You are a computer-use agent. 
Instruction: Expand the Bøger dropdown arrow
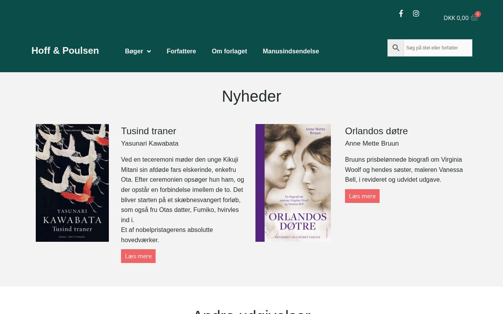coord(149,51)
